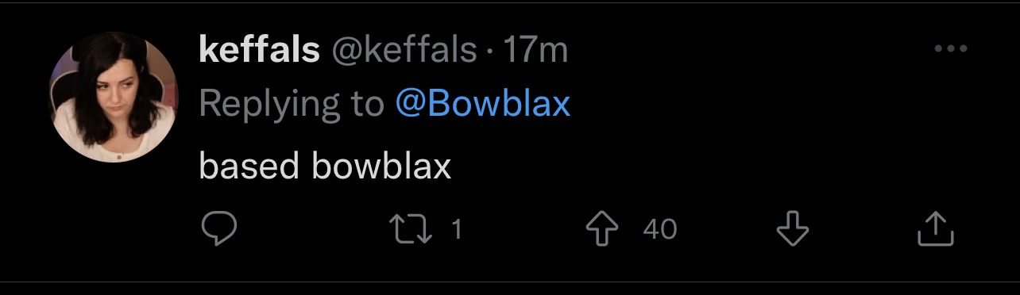Click empty space between retweet and upvote

click(524, 229)
